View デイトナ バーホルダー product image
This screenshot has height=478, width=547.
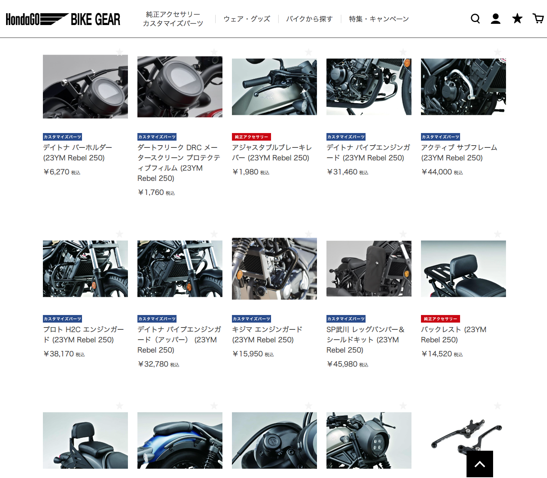coord(85,86)
